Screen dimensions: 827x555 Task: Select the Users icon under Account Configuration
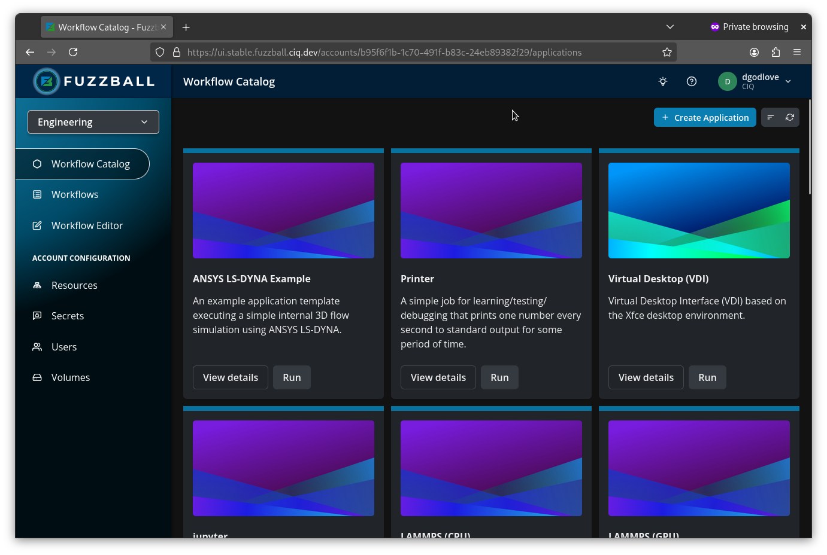[x=37, y=347]
